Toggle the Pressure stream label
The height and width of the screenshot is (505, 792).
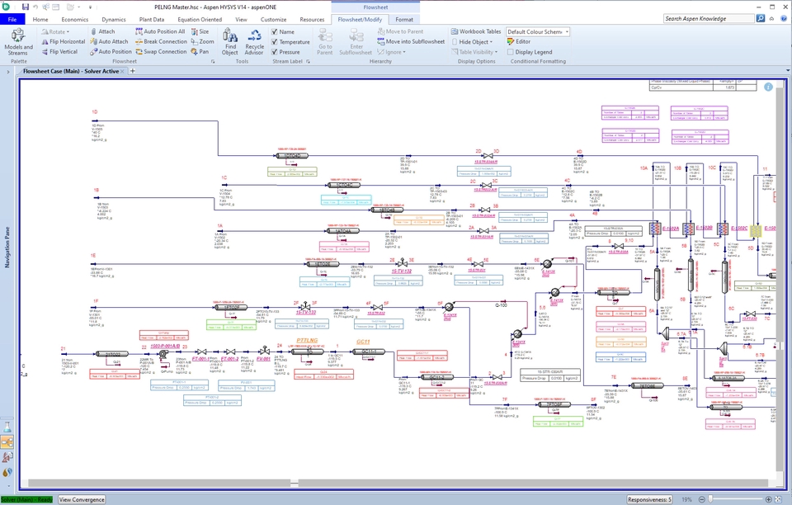tap(290, 51)
